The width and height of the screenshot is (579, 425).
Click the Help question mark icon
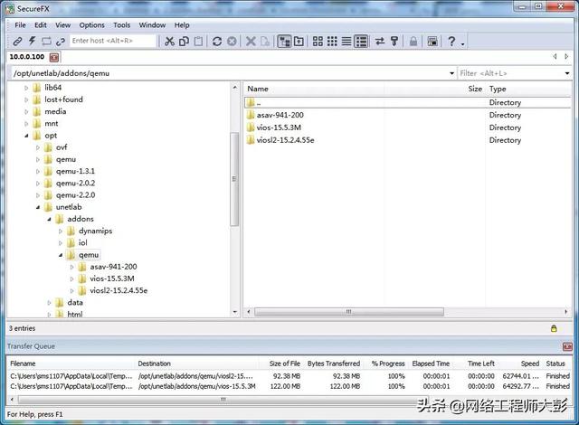coord(451,42)
